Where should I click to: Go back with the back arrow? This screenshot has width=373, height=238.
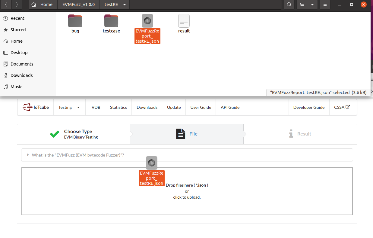[x=6, y=5]
